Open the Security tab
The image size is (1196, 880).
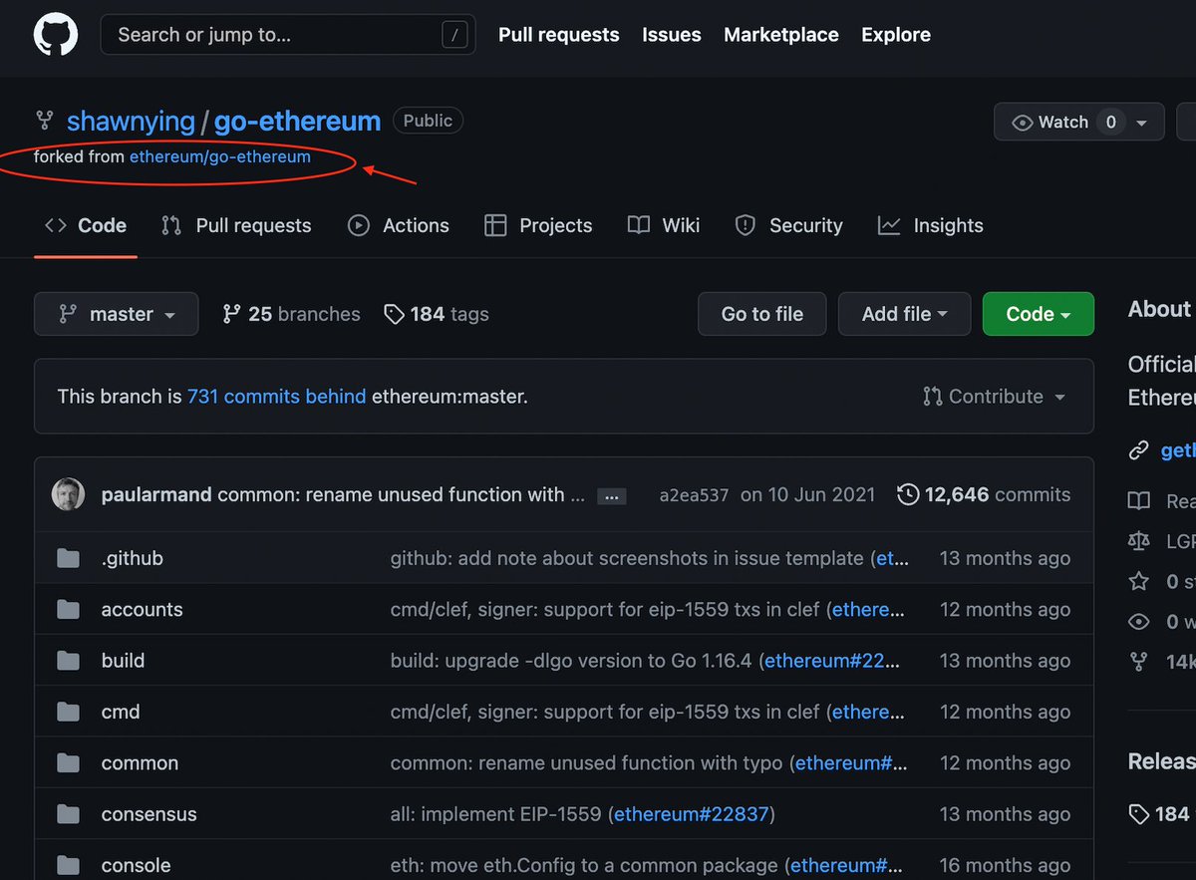[788, 225]
